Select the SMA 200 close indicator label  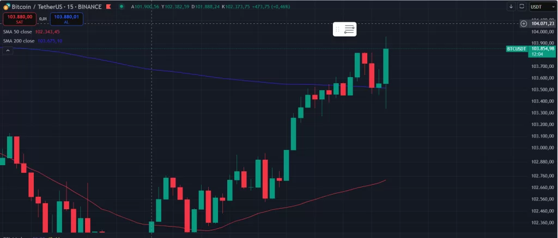pos(19,41)
